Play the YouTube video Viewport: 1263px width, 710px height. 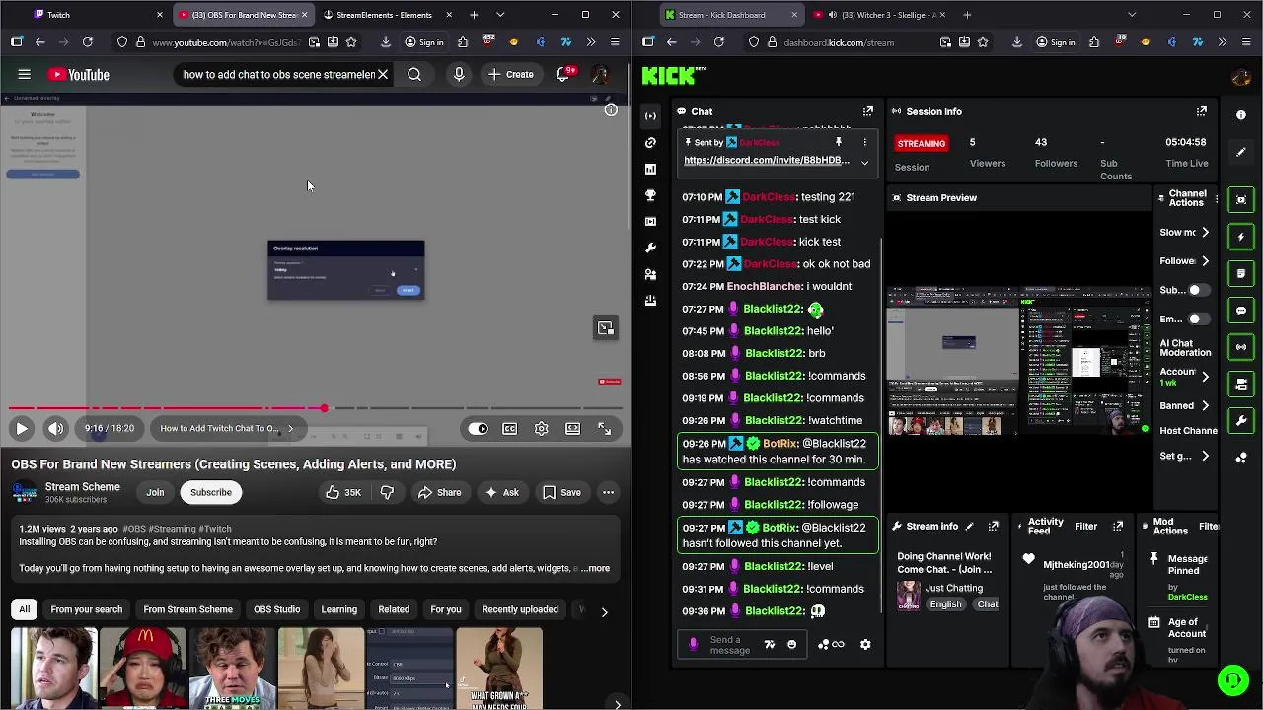point(22,428)
